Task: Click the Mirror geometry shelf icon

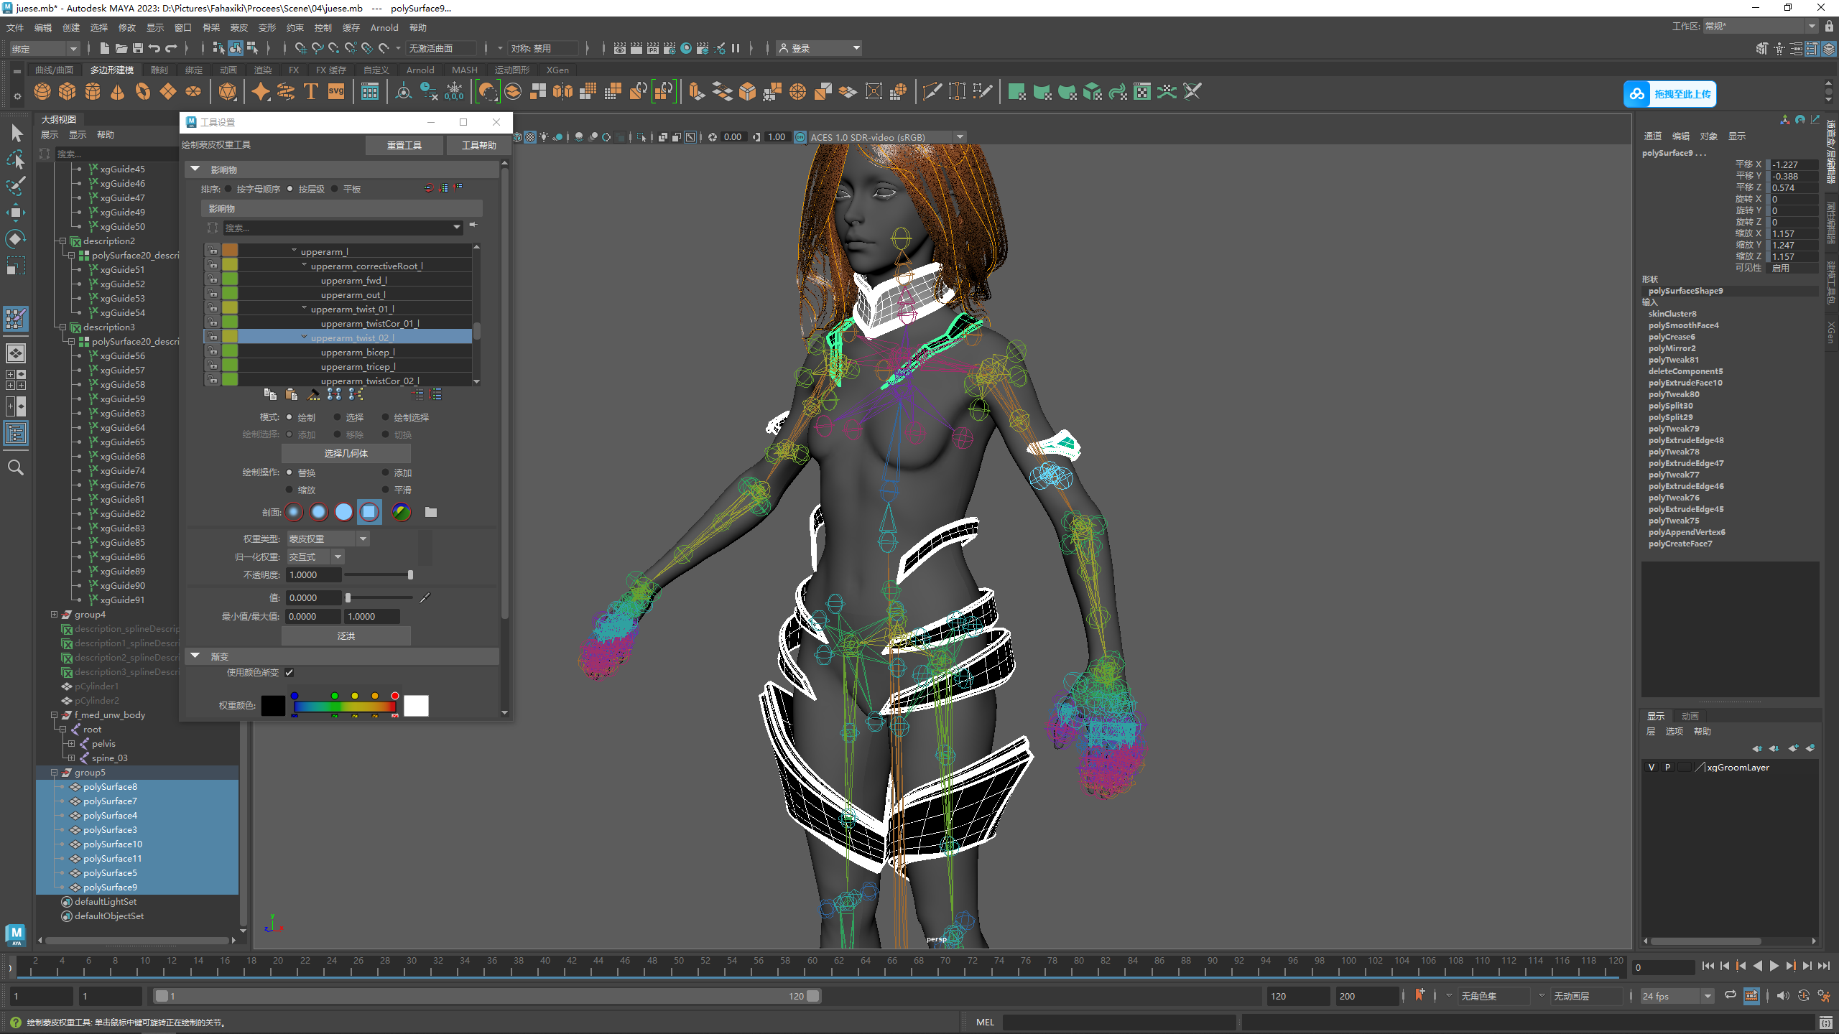Action: [563, 92]
